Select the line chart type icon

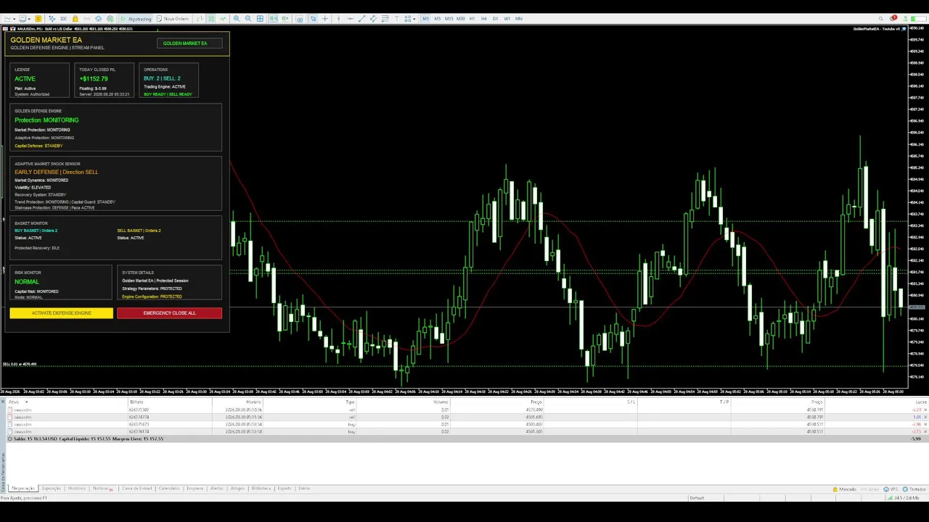coord(223,19)
